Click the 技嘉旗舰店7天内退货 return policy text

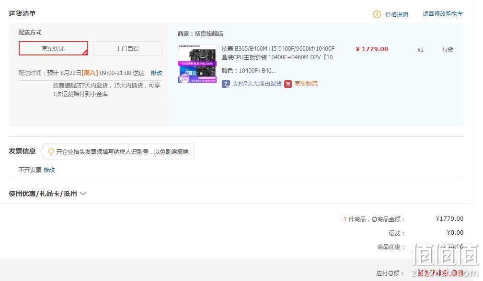pyautogui.click(x=106, y=89)
